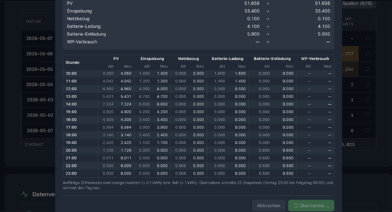Click the 13:00 hour row label

(71, 97)
